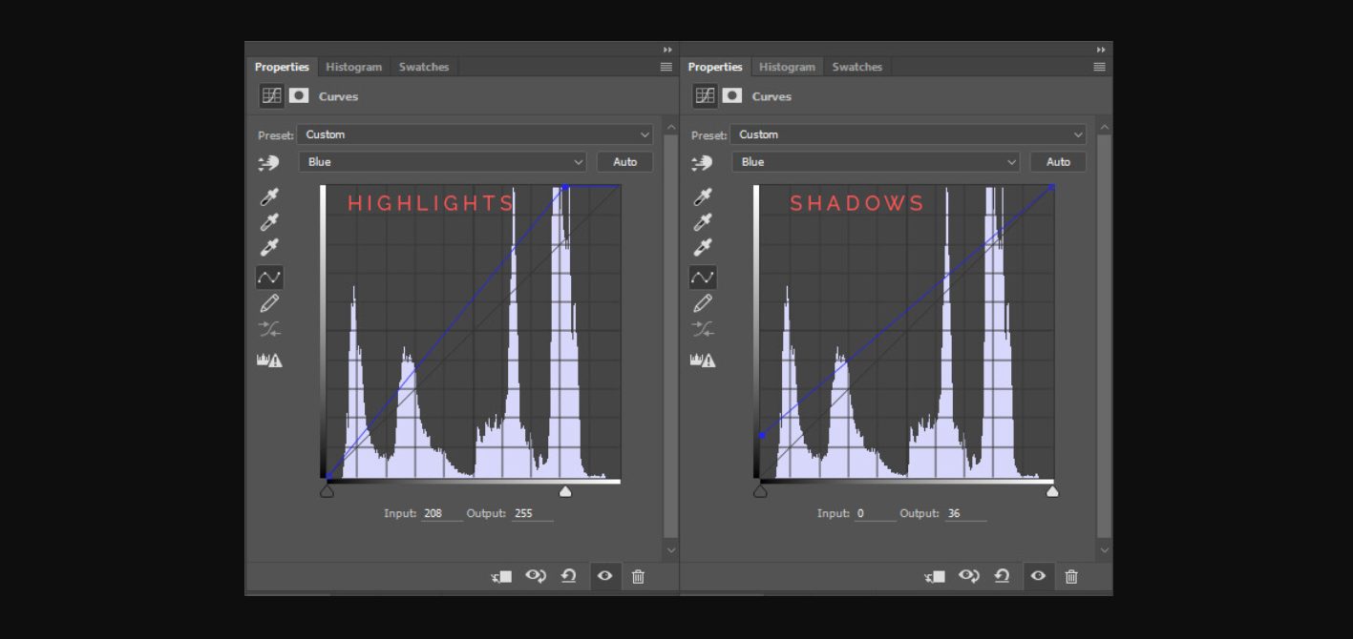This screenshot has height=639, width=1353.
Task: Open the Blue channel dropdown in the left panel
Action: [x=442, y=162]
